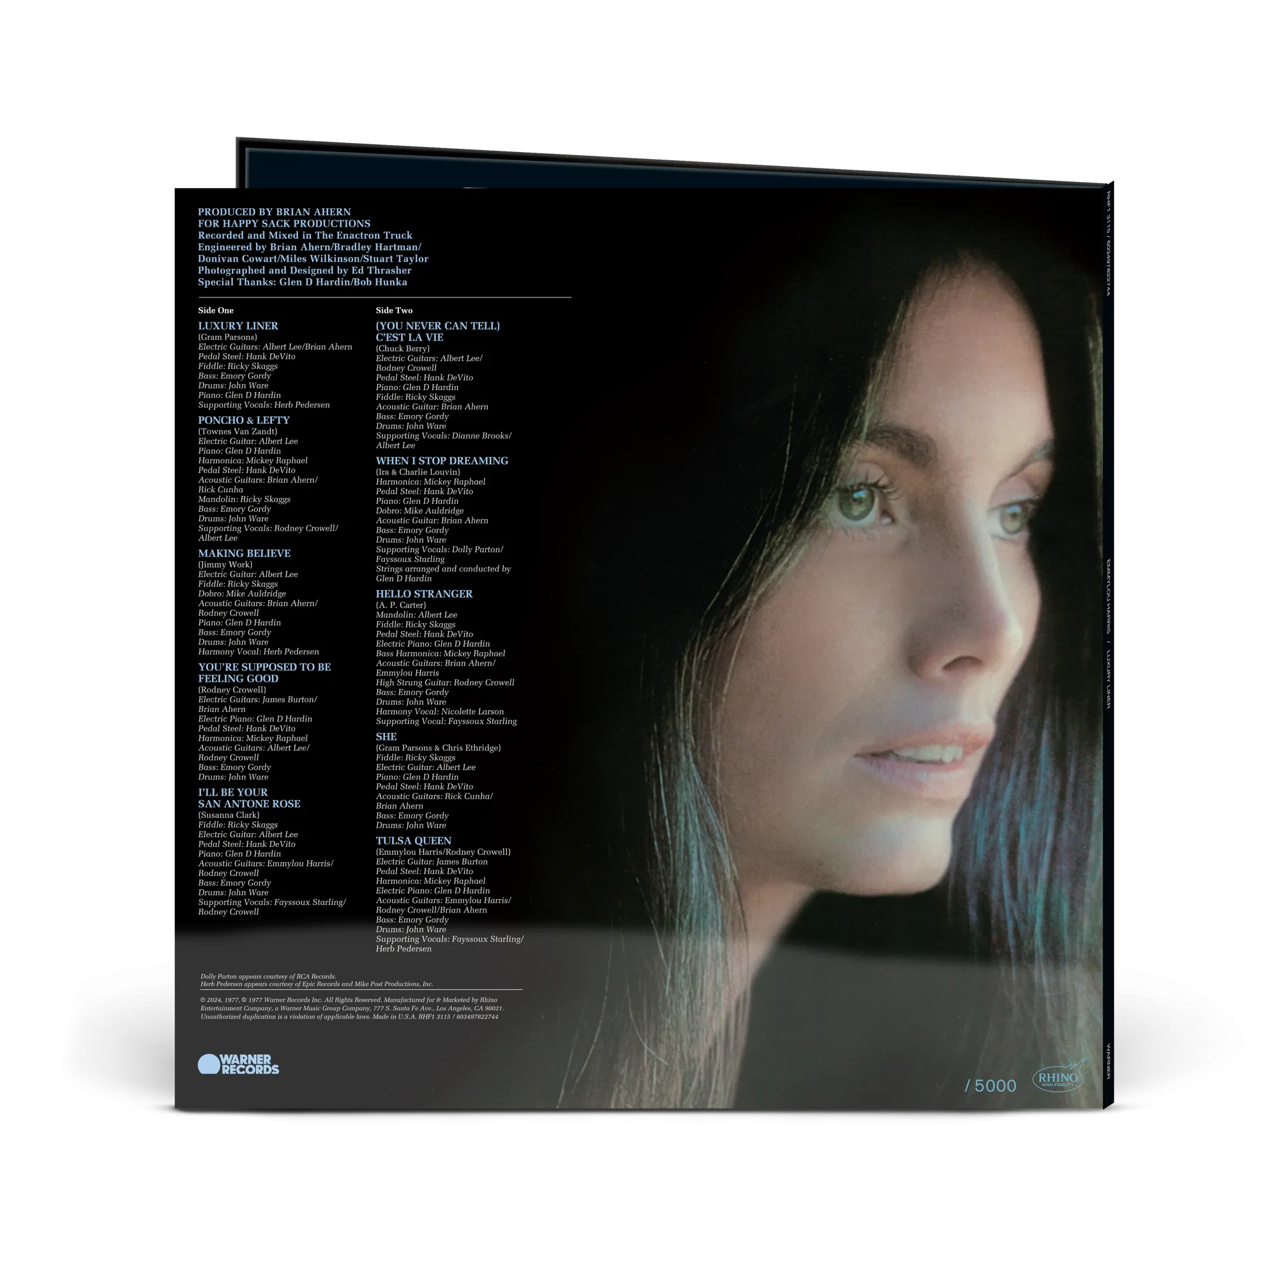
Task: Click 'Electric Guitars: Albert Lee/Brian Ahern' line
Action: pos(275,347)
